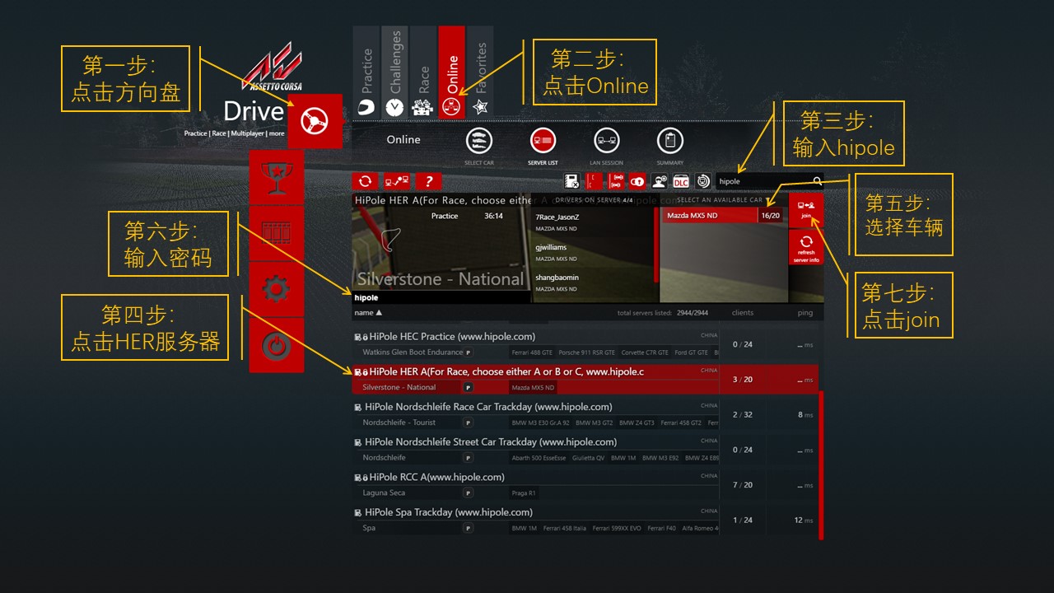Open the Summary clipboard icon
The image size is (1054, 593).
pos(670,141)
